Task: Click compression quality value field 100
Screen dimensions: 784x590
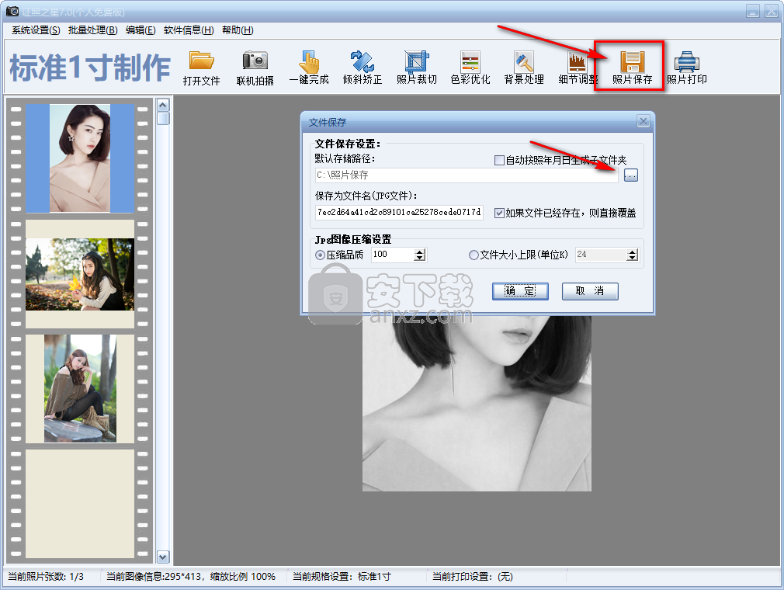Action: point(393,255)
